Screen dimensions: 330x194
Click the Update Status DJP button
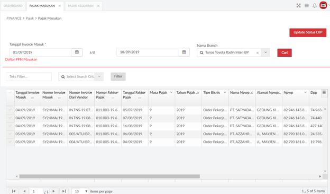pyautogui.click(x=308, y=32)
